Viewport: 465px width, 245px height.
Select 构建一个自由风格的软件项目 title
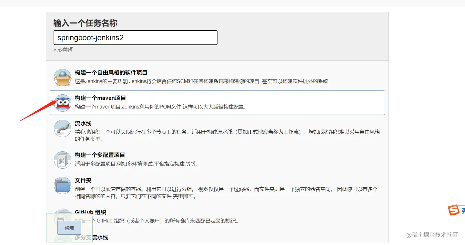(111, 73)
